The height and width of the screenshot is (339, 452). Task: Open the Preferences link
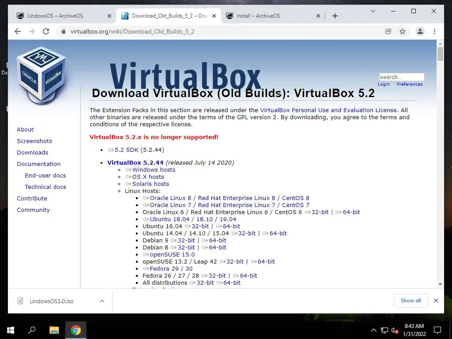click(410, 84)
